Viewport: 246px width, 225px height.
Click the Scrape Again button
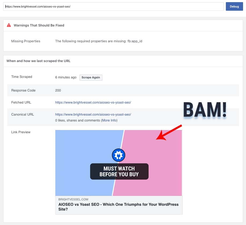(91, 78)
